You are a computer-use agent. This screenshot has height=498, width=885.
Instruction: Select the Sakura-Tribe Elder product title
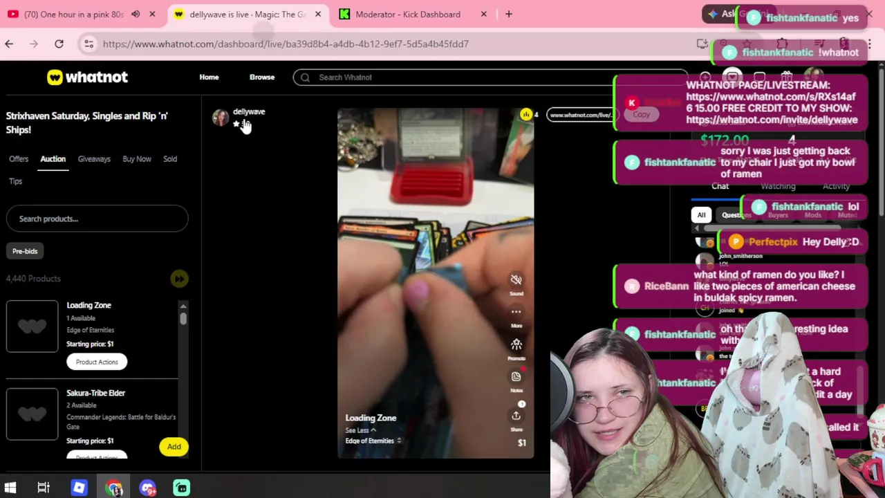click(95, 393)
